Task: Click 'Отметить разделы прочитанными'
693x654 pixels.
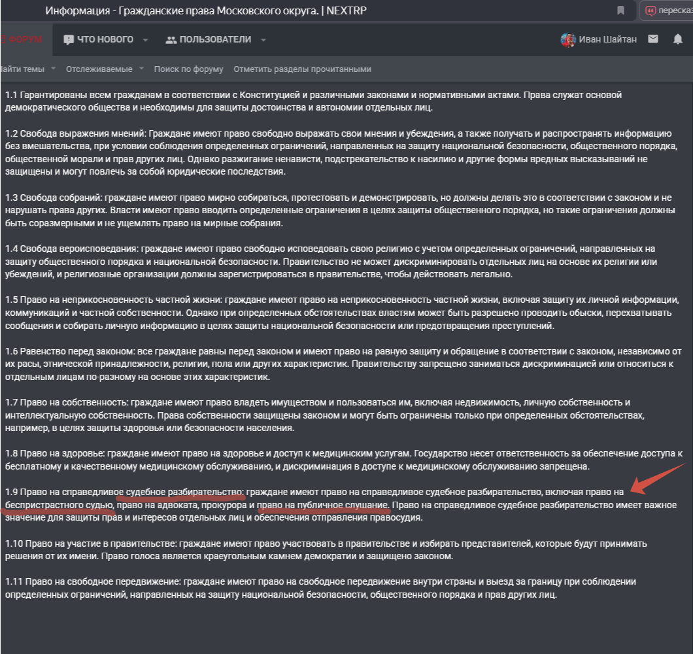Action: 302,69
